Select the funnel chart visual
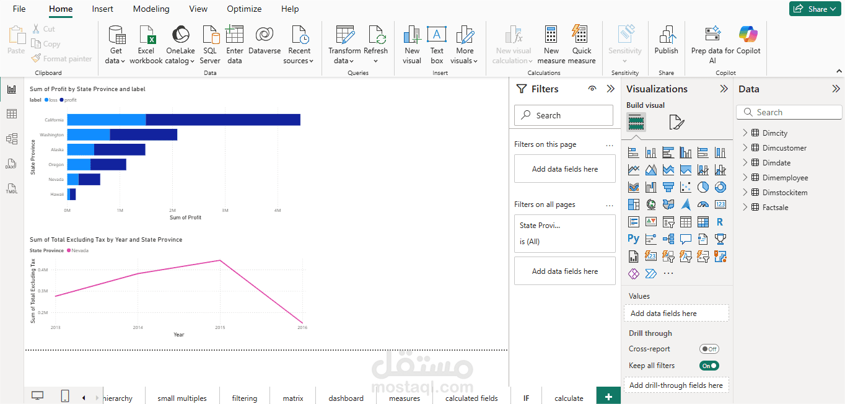 pyautogui.click(x=668, y=187)
